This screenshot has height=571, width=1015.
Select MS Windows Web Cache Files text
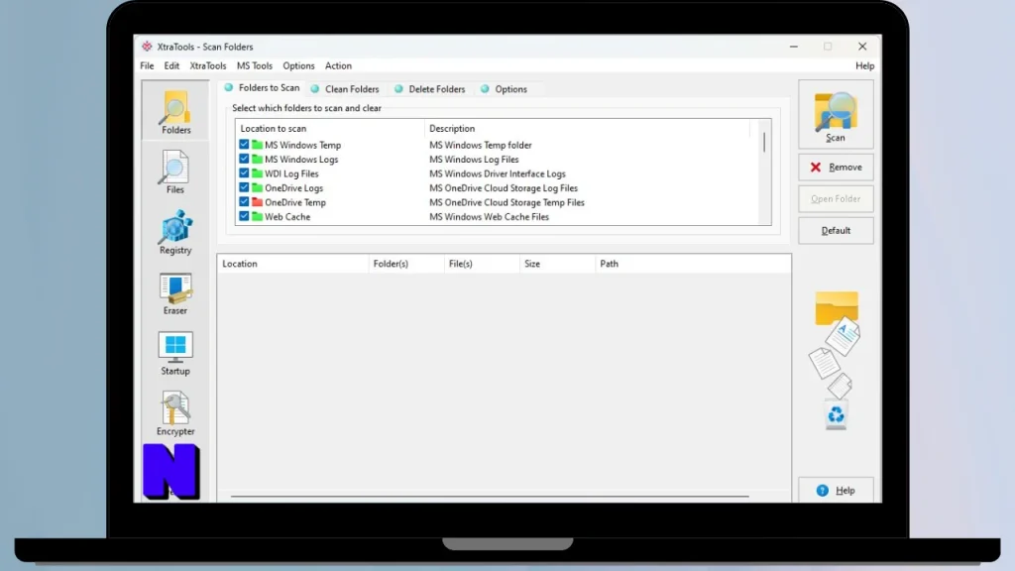click(x=489, y=217)
